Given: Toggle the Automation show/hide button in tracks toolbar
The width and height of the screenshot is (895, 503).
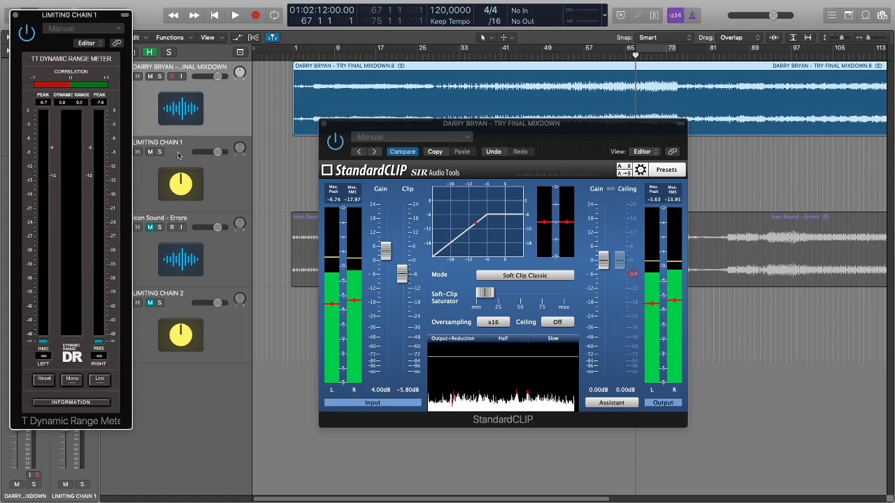Looking at the screenshot, I should pos(238,38).
